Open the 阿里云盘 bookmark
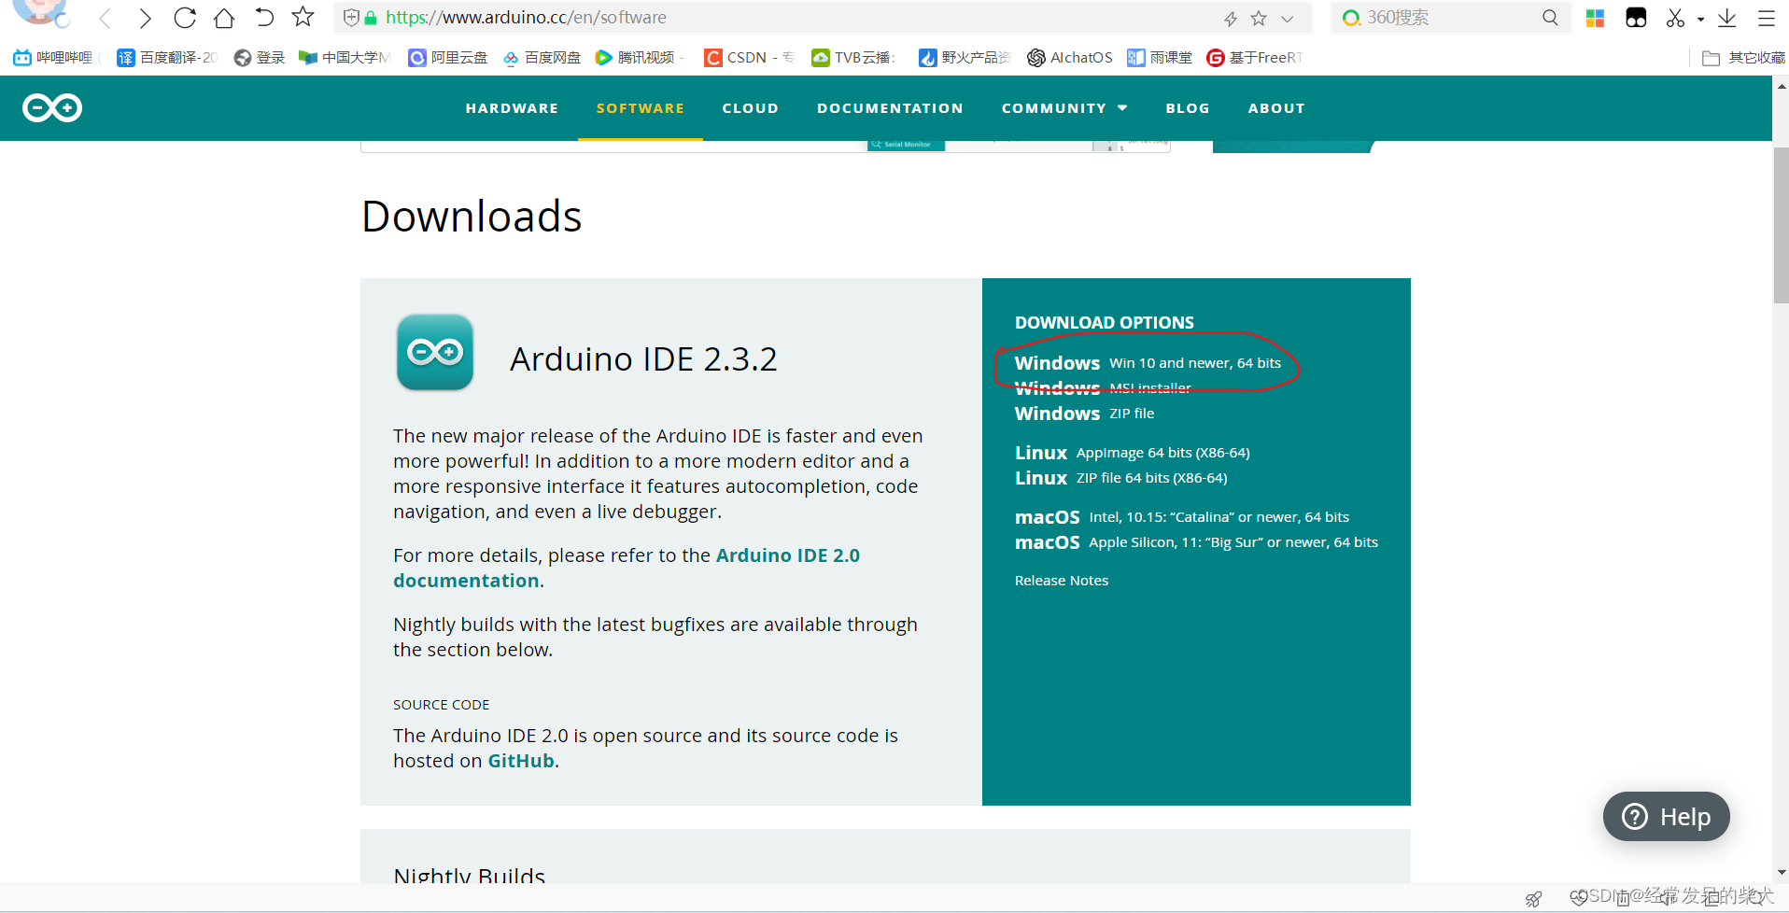Viewport: 1789px width, 913px height. coord(448,58)
